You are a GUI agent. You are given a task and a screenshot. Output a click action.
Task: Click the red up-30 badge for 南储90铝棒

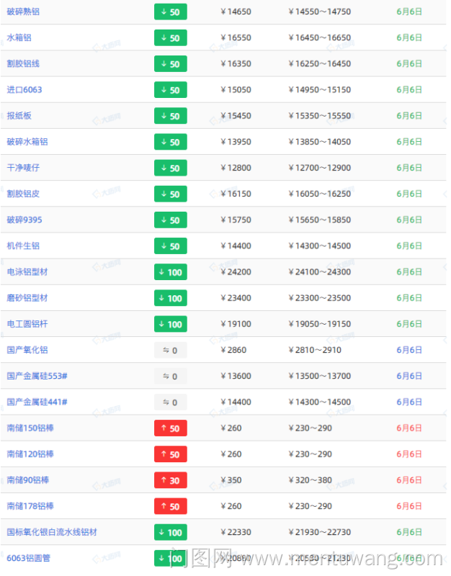(170, 480)
